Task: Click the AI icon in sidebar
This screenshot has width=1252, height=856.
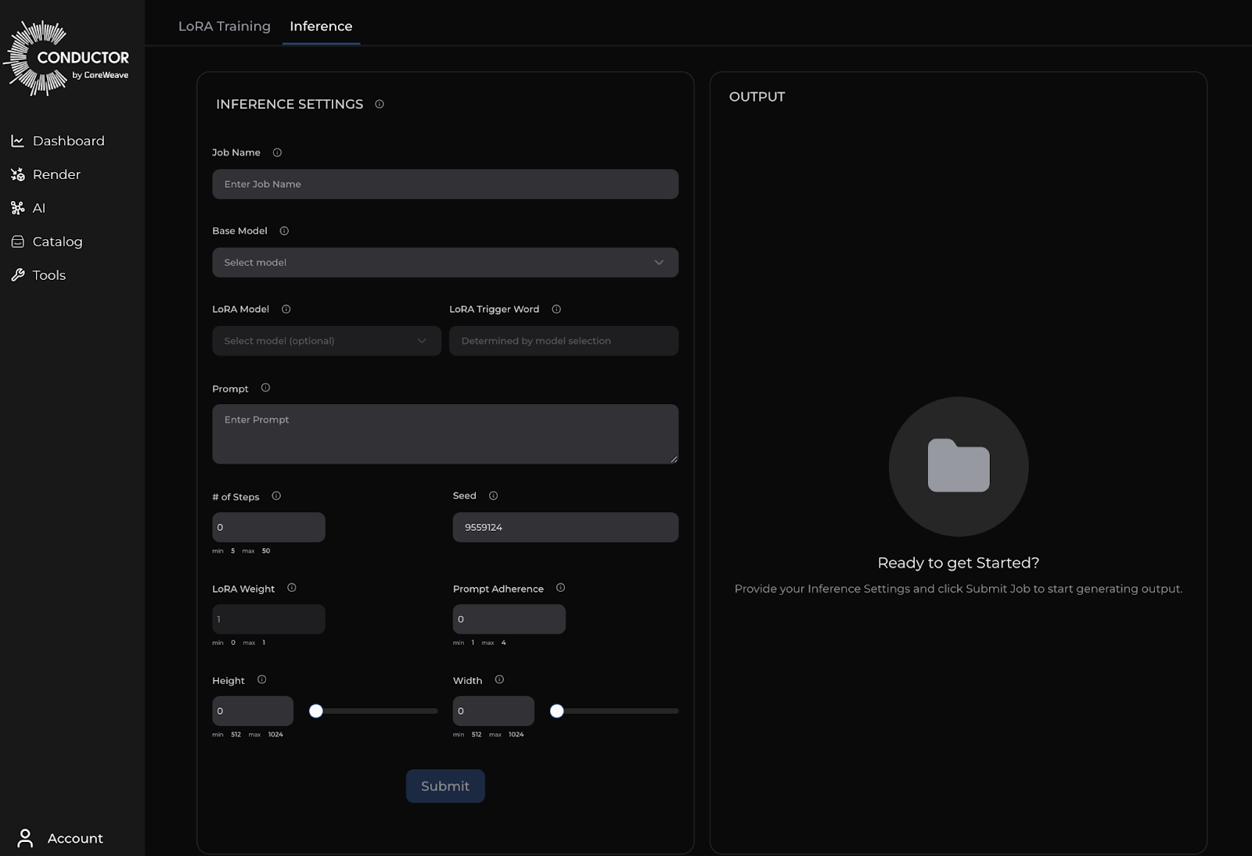Action: coord(17,208)
